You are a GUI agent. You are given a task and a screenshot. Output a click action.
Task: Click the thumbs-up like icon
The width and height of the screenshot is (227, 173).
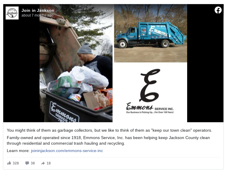9,163
